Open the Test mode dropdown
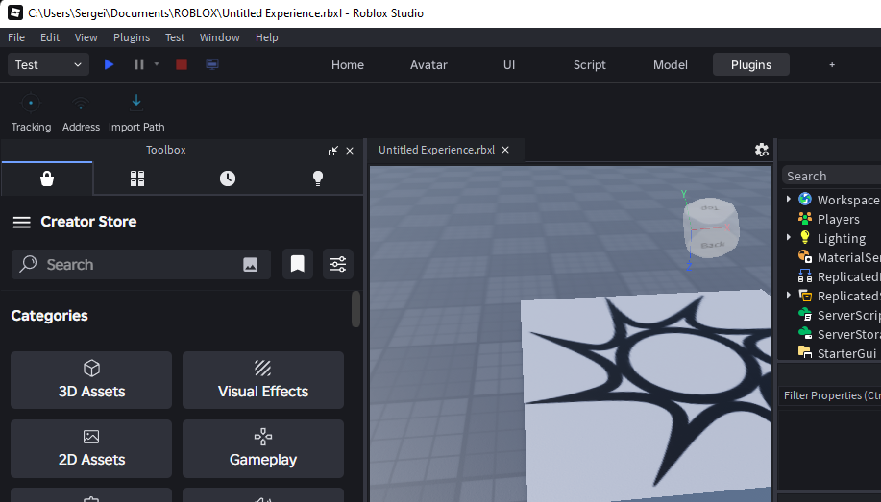 pyautogui.click(x=48, y=64)
